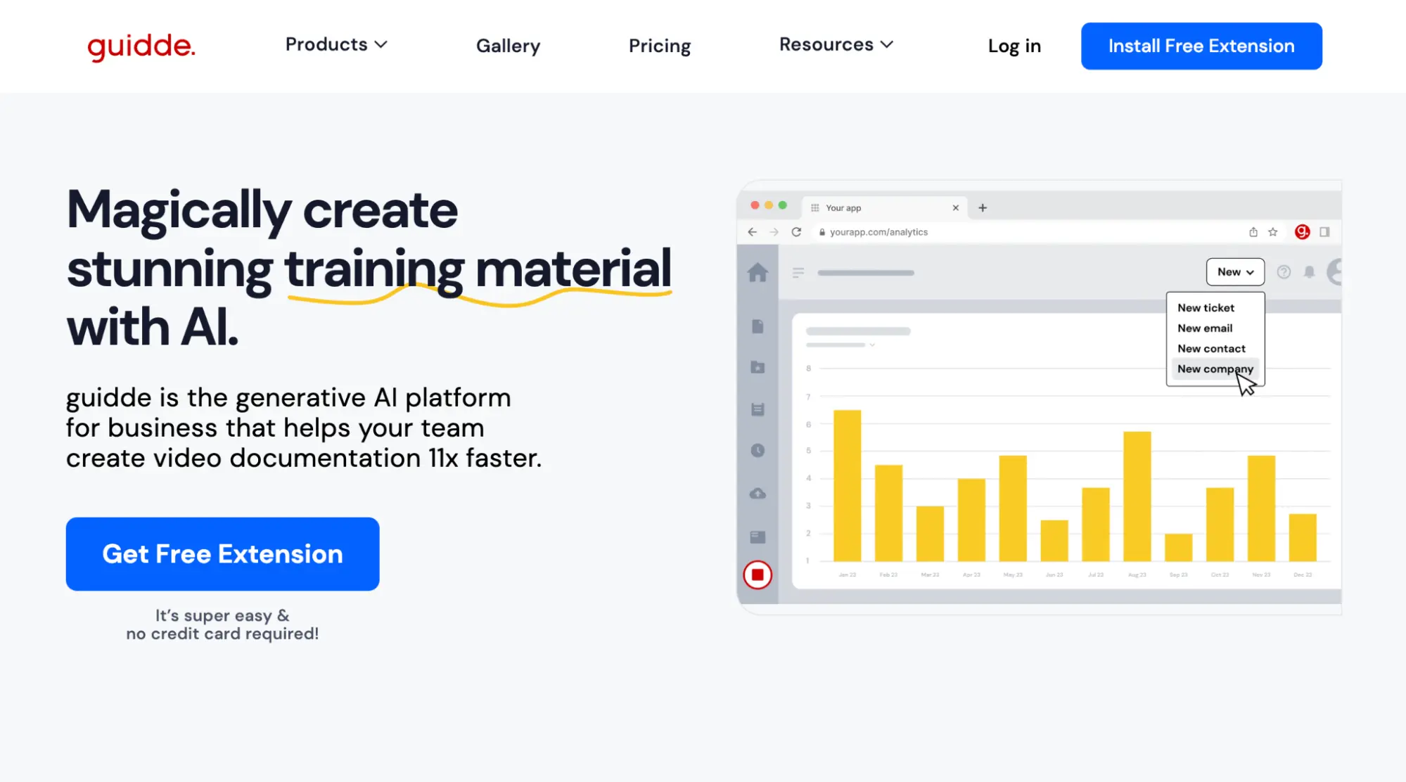Click the "Magically create" headline text
This screenshot has height=782, width=1406.
click(x=262, y=210)
